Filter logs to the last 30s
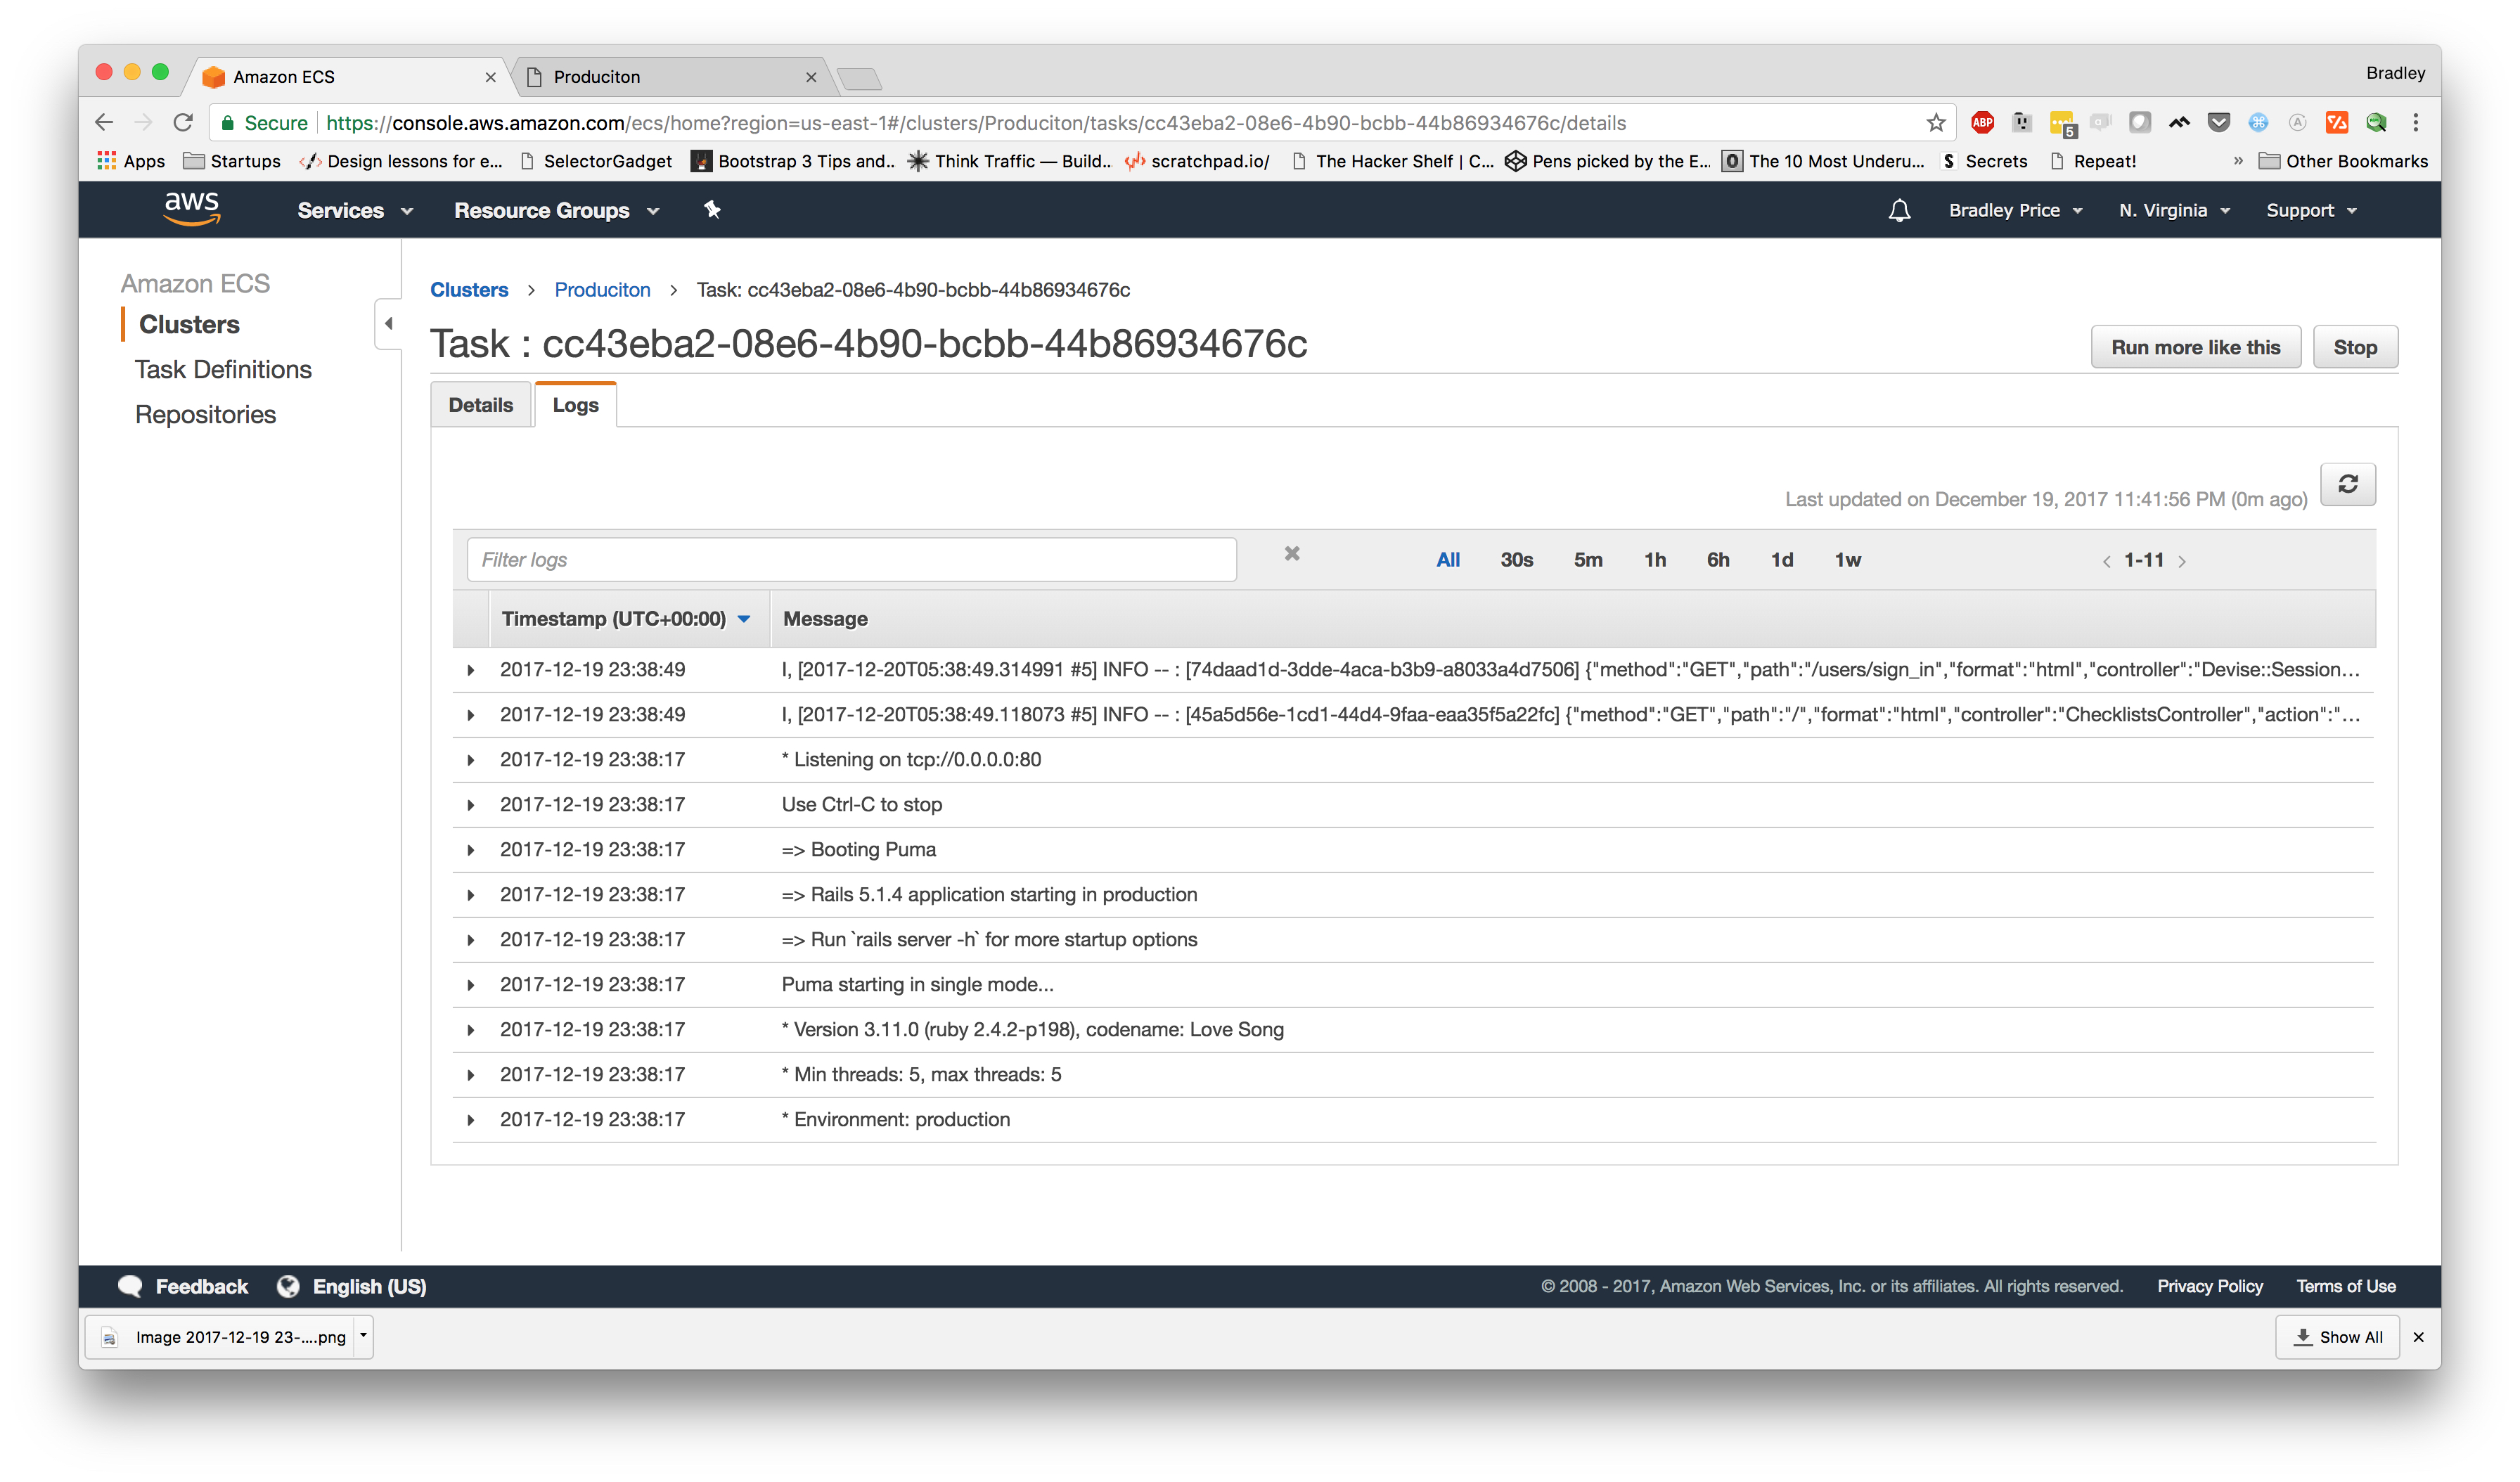This screenshot has width=2520, height=1482. click(x=1516, y=560)
